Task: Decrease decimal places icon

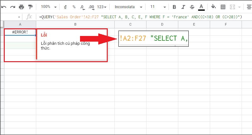Action: [x=82, y=7]
